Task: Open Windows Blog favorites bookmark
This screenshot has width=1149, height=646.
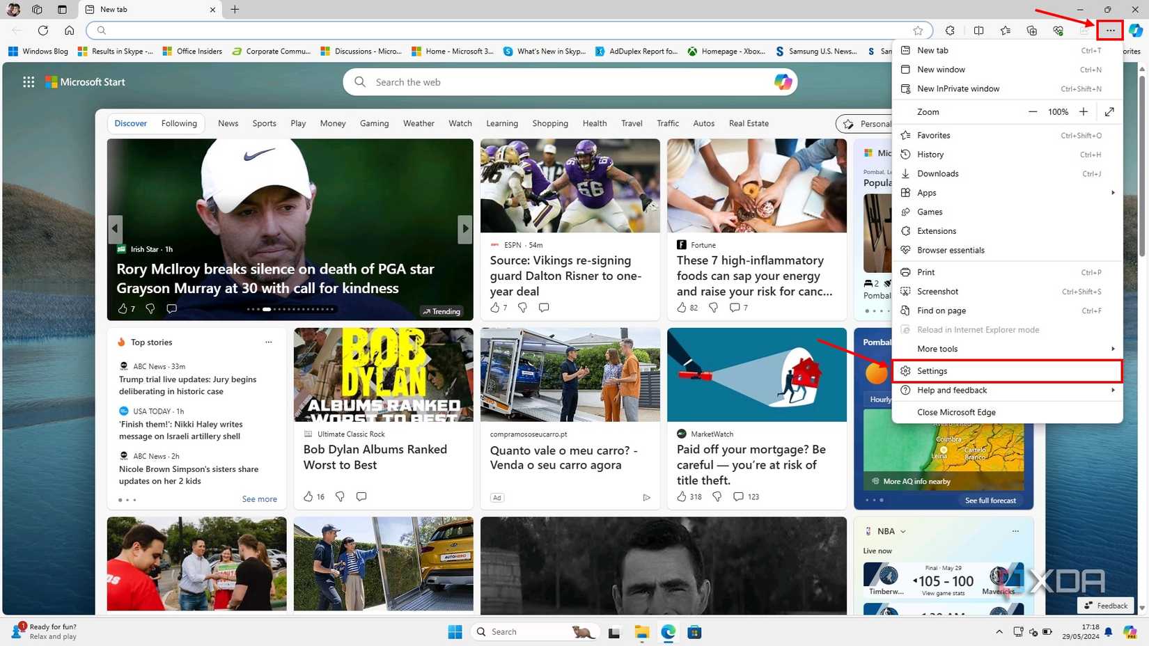Action: coord(38,52)
